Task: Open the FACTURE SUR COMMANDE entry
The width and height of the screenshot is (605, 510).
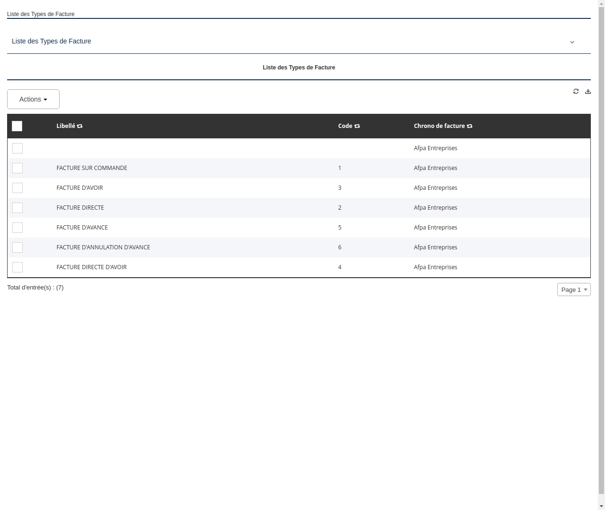Action: click(92, 168)
